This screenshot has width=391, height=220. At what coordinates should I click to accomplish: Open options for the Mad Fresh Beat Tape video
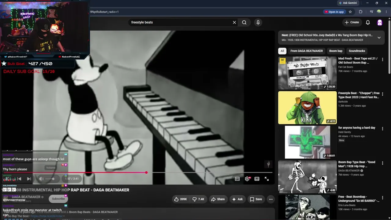382,60
